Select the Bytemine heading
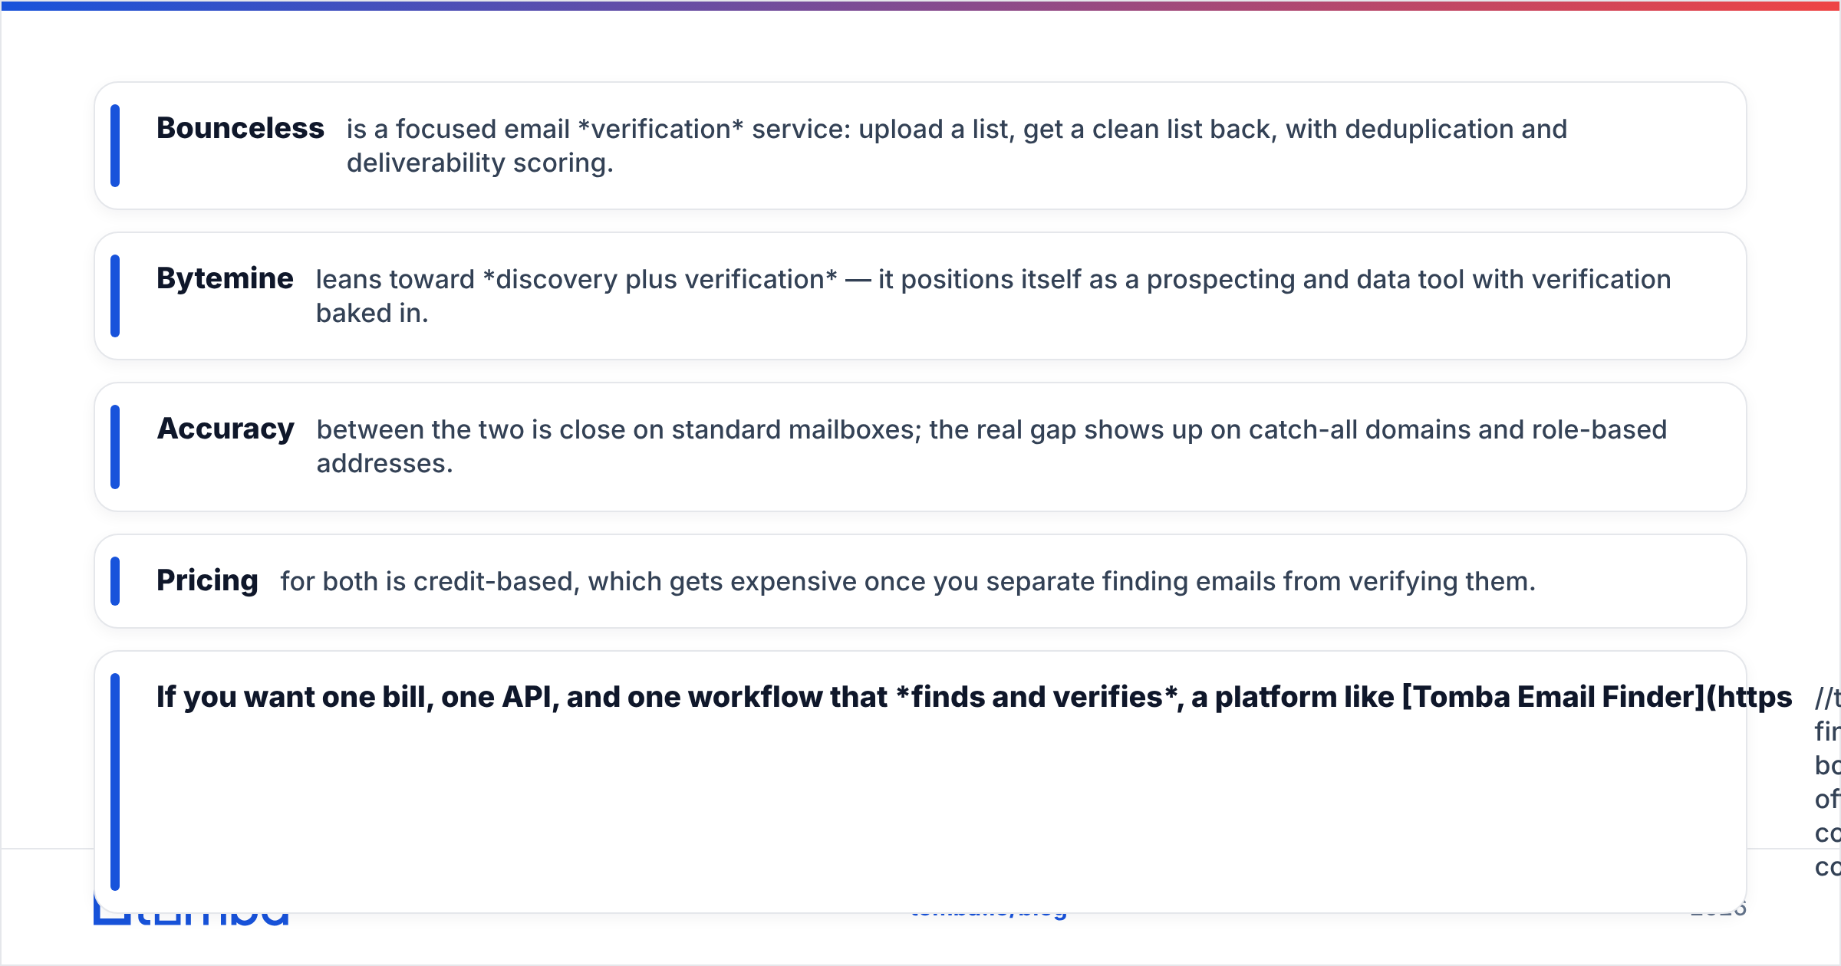1841x966 pixels. pyautogui.click(x=225, y=278)
